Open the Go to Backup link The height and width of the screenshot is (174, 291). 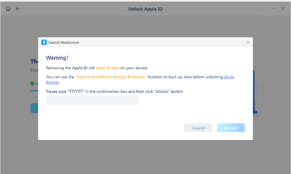229,77
